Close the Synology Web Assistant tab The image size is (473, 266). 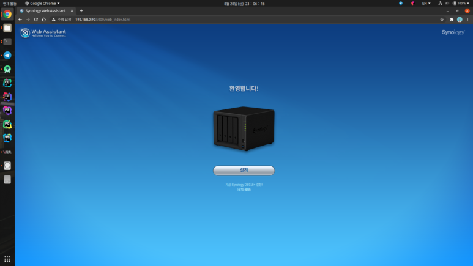click(72, 11)
